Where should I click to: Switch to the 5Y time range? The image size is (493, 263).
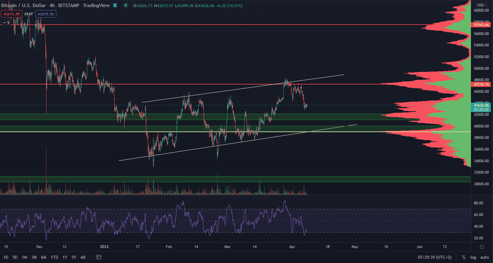(74, 257)
